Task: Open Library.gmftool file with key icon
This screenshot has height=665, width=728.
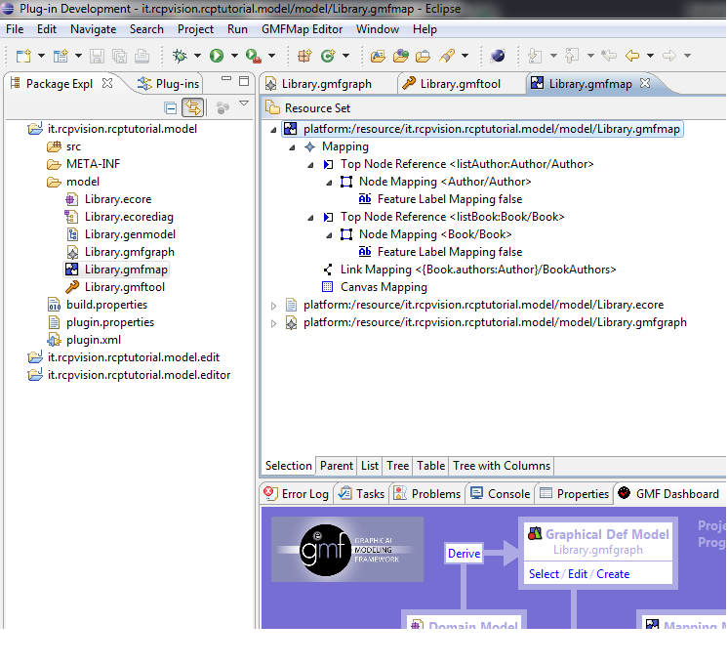Action: coord(123,287)
